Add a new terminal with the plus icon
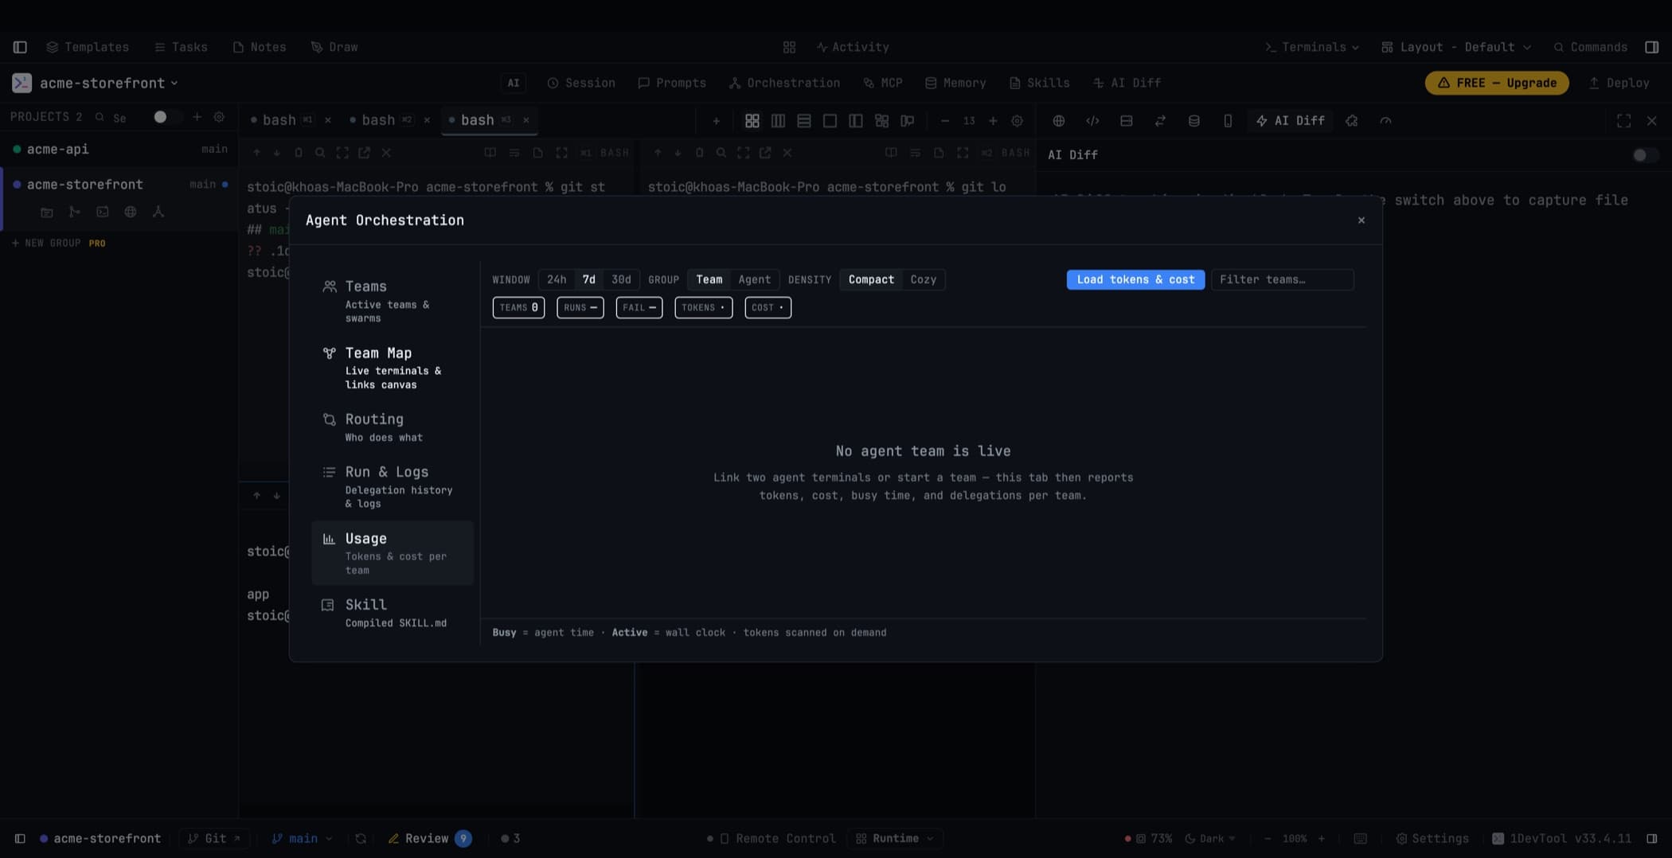 point(716,121)
